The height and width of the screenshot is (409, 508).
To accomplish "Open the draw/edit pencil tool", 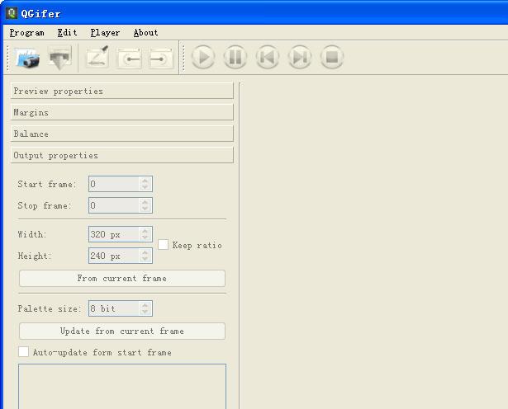I will 97,58.
